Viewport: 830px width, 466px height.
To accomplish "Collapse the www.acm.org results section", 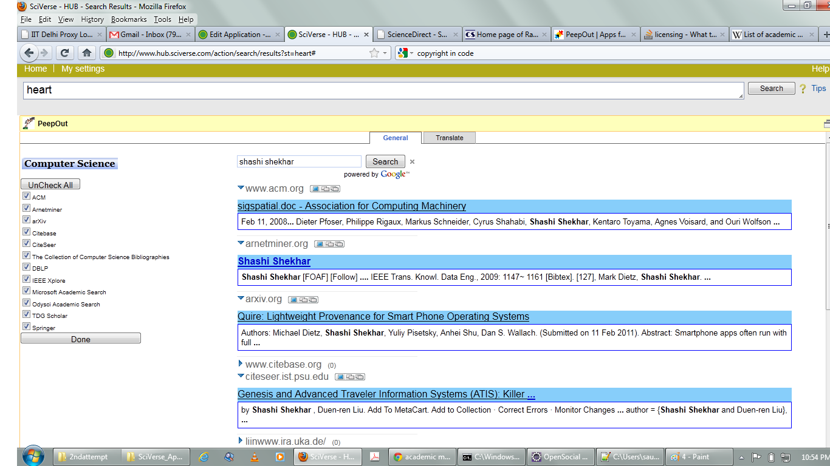I will (241, 188).
